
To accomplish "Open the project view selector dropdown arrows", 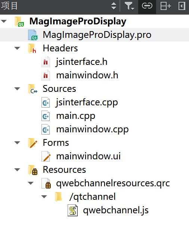I will pos(114,6).
